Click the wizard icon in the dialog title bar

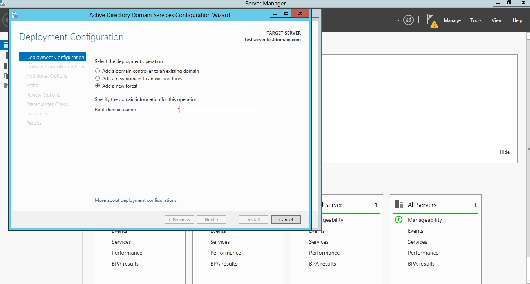point(15,15)
